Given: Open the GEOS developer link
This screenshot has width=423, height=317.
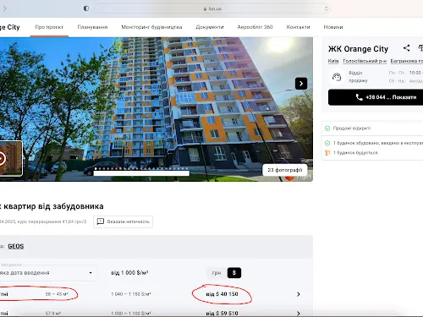Looking at the screenshot, I should pos(16,246).
